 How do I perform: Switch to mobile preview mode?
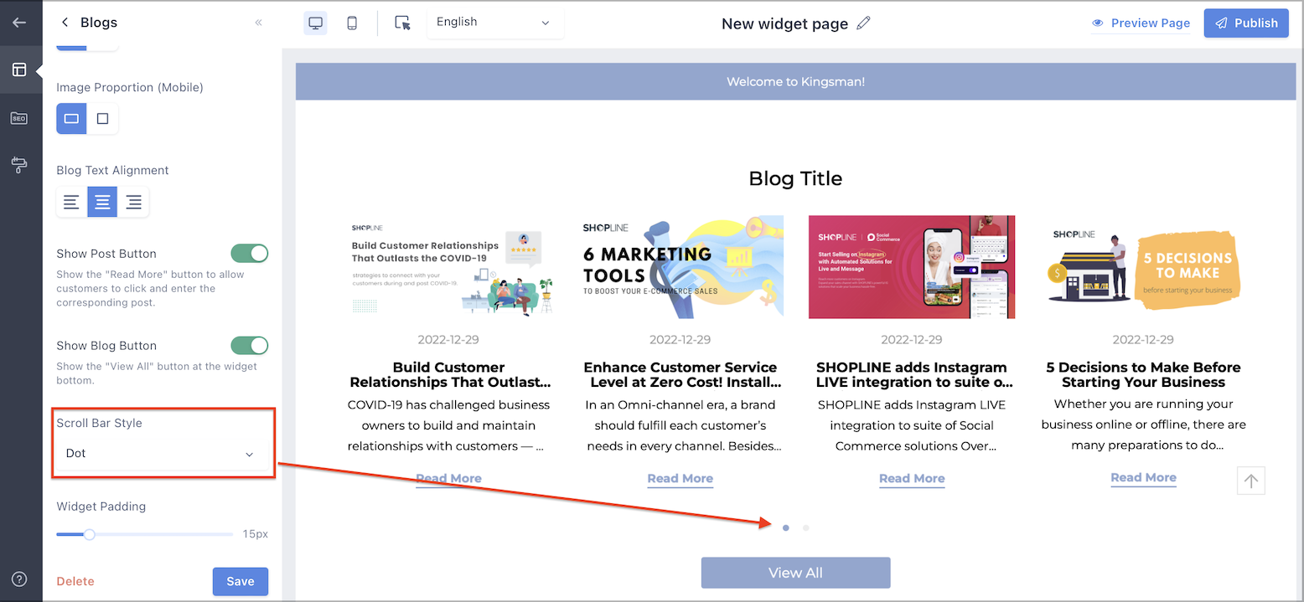click(x=352, y=23)
